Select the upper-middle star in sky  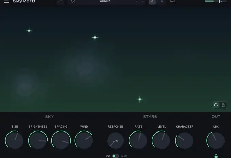click(95, 37)
